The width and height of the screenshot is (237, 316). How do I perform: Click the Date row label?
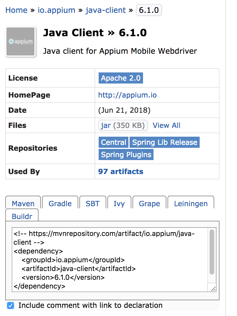coord(17,110)
